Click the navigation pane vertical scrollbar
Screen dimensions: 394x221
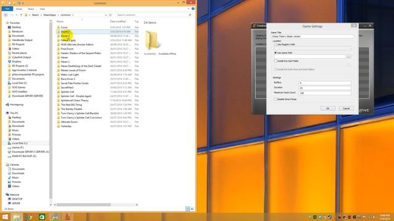50,110
